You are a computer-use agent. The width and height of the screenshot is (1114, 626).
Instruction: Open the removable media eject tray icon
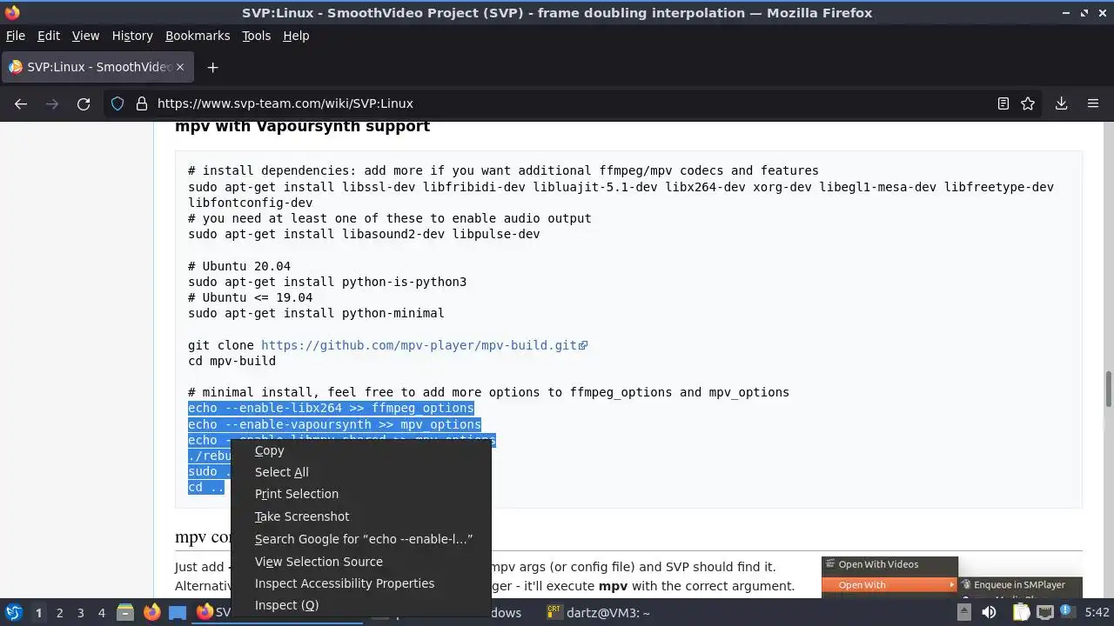pyautogui.click(x=963, y=613)
